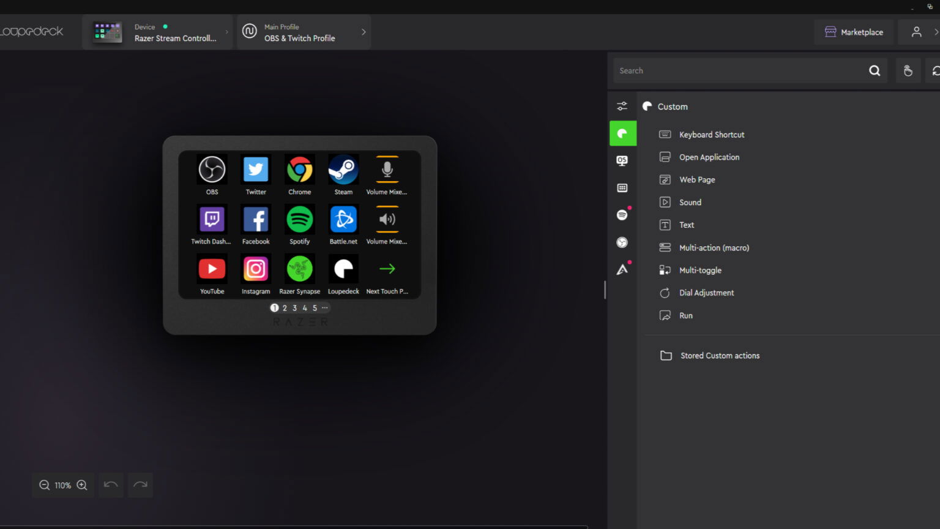The width and height of the screenshot is (940, 529).
Task: Open the Stored Custom actions folder
Action: click(719, 355)
